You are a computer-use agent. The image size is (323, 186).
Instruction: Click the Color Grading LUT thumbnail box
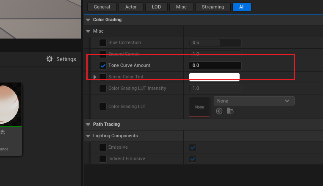pos(199,107)
